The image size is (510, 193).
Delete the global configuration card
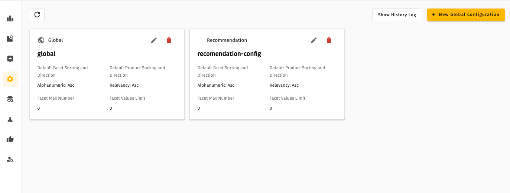(169, 40)
